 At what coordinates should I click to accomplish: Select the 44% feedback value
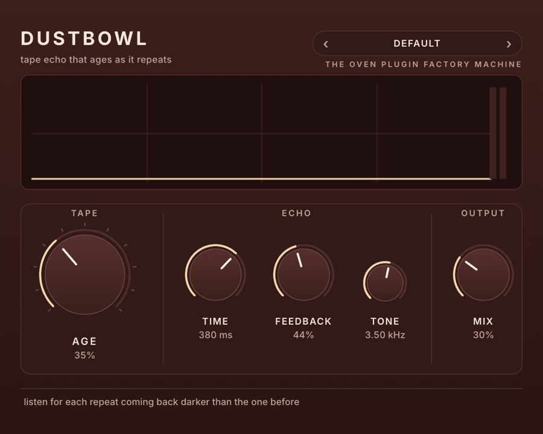[x=303, y=335]
